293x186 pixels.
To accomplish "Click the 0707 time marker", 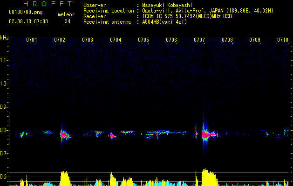I will point(199,40).
